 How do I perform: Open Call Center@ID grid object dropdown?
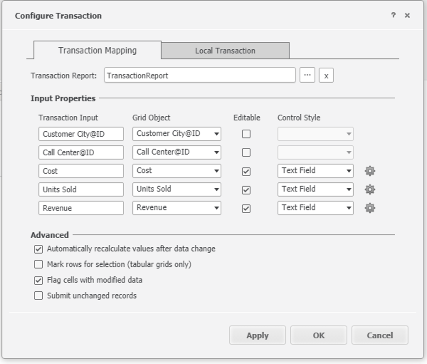click(177, 152)
